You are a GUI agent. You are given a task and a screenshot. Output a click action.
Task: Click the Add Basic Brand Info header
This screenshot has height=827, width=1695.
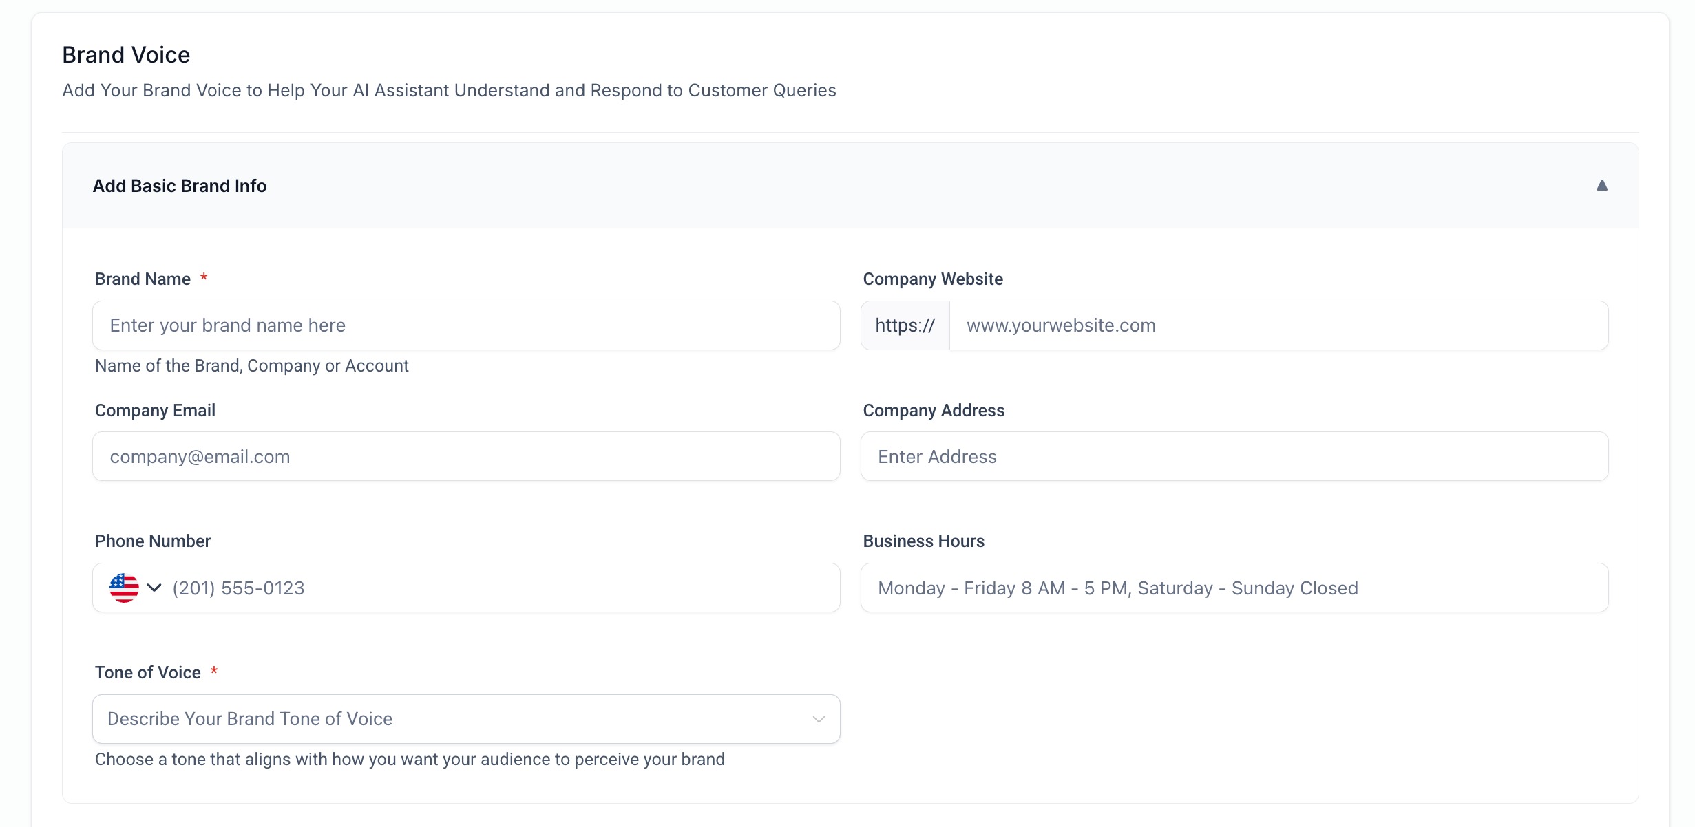click(180, 186)
